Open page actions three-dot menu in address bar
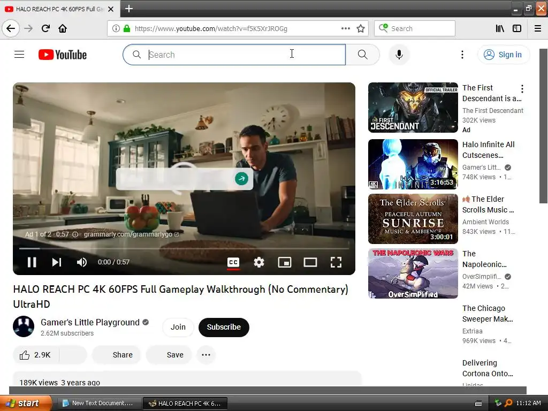 [x=345, y=28]
